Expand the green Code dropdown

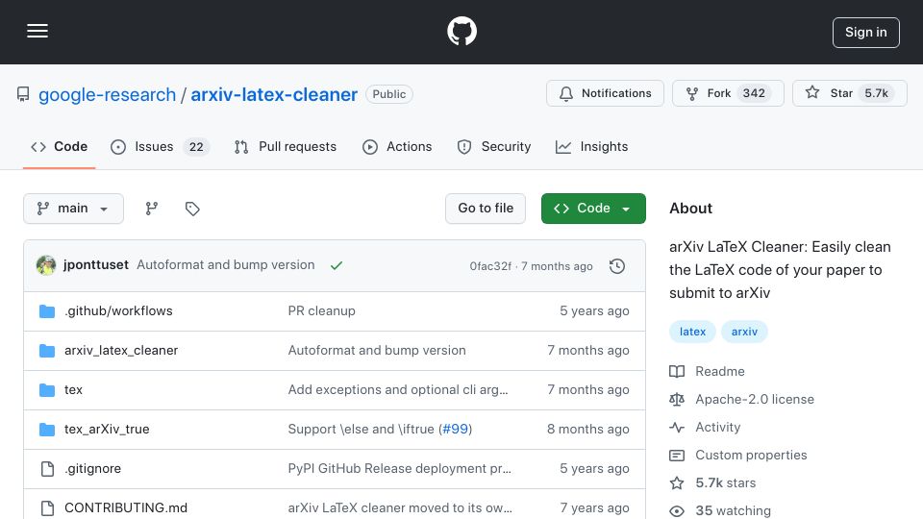(x=593, y=209)
